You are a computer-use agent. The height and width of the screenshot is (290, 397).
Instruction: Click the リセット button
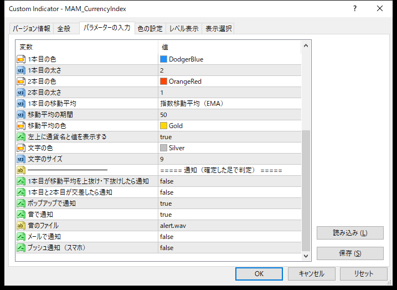point(364,274)
